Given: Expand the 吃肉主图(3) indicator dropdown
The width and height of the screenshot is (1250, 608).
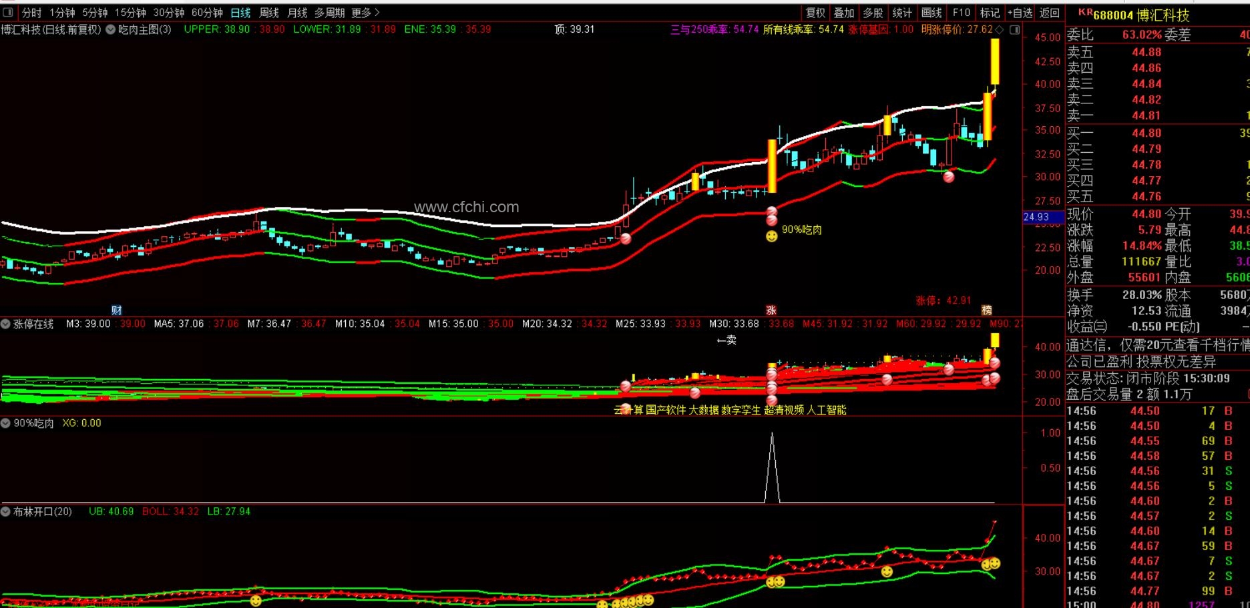Looking at the screenshot, I should (x=111, y=29).
